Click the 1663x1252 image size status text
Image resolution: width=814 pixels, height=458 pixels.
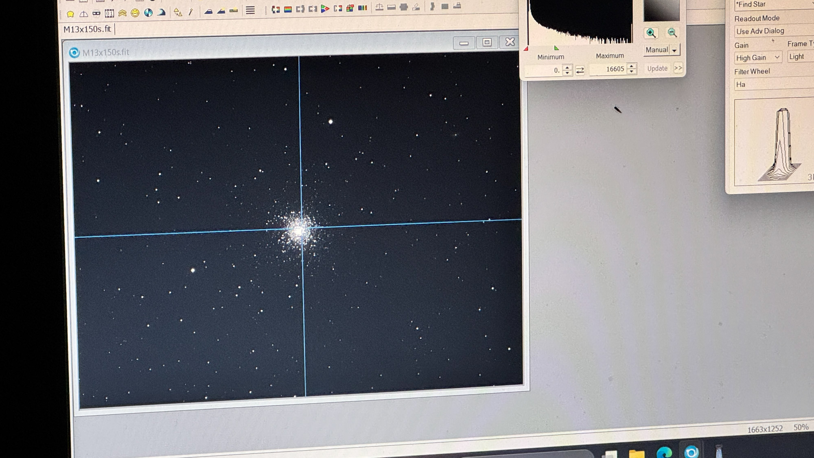pyautogui.click(x=765, y=429)
